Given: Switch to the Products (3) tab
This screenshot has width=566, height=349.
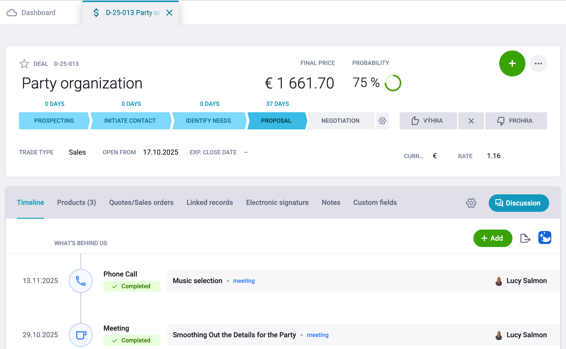Looking at the screenshot, I should (77, 202).
